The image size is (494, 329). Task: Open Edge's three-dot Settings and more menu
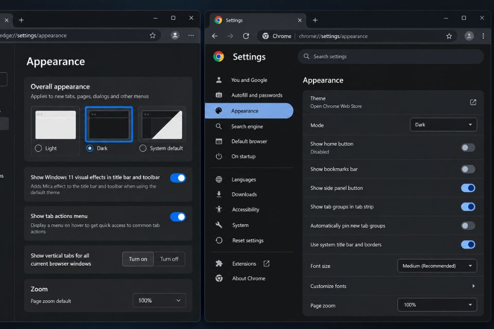pos(191,35)
